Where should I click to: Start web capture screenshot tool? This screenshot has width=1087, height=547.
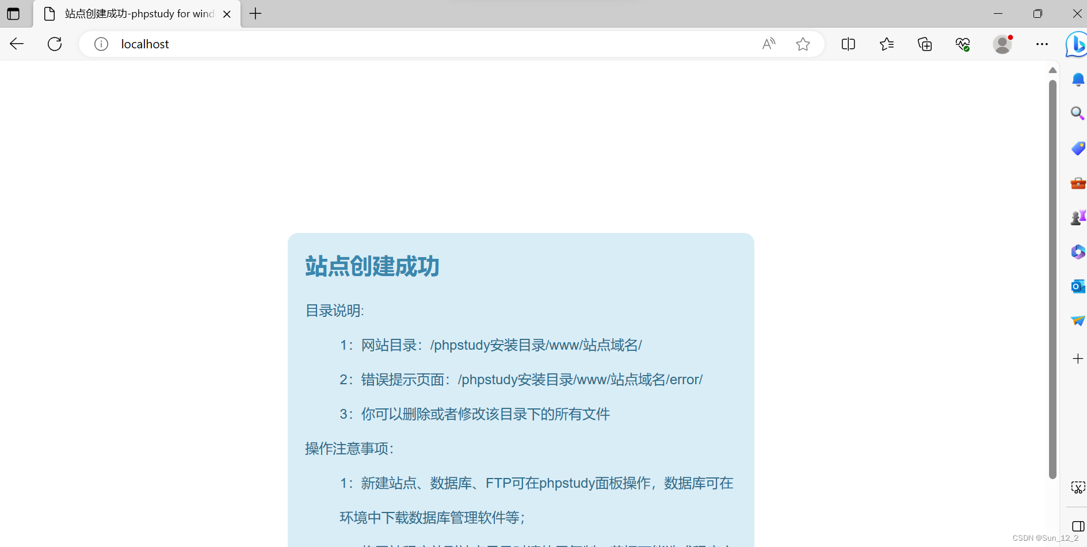tap(1078, 488)
